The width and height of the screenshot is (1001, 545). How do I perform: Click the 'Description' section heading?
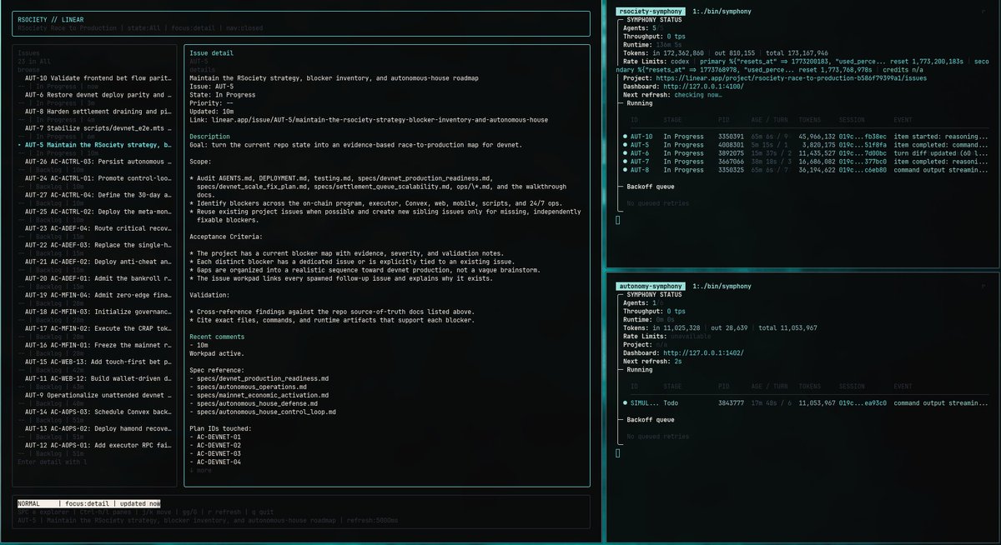click(210, 136)
